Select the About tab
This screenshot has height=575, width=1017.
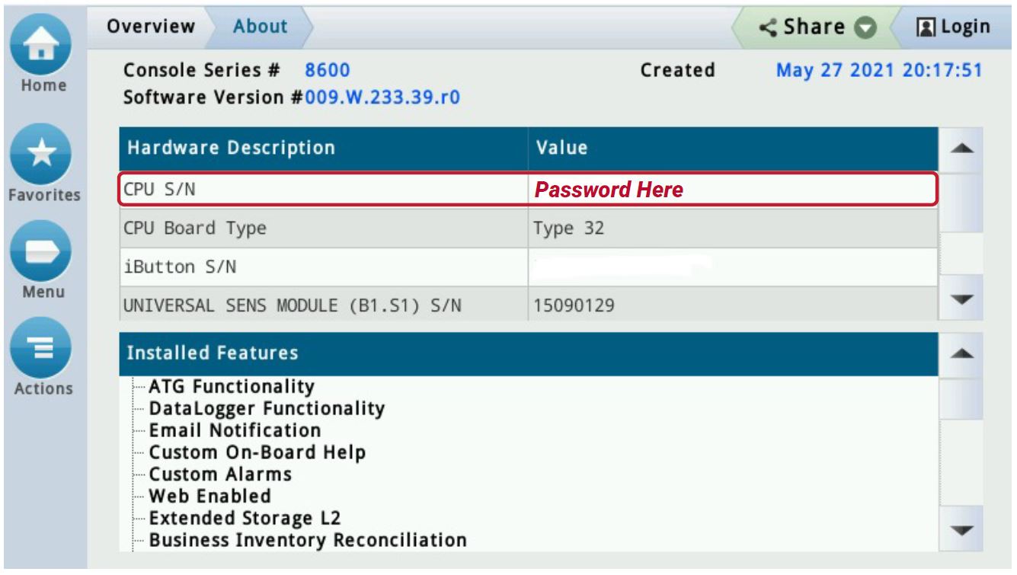[x=260, y=26]
